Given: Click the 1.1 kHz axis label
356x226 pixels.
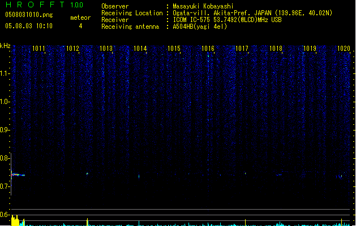Looking at the screenshot, I should click(5, 73).
